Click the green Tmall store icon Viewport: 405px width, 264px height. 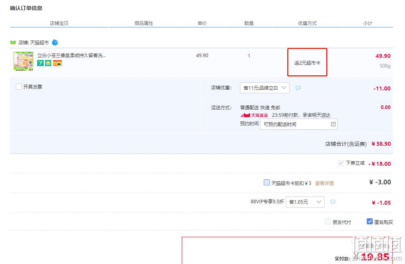click(13, 43)
